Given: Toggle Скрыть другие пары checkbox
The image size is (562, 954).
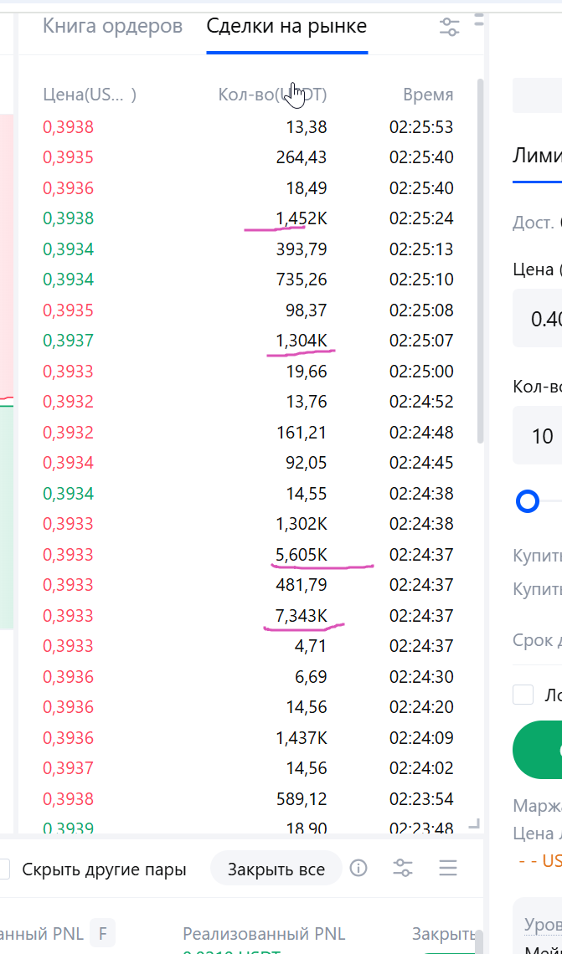Looking at the screenshot, I should (3, 869).
